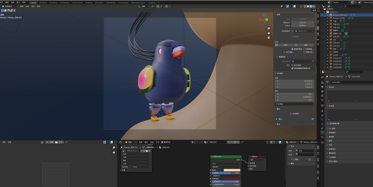Open Material properties tab icon
This screenshot has height=187, width=373.
click(322, 137)
